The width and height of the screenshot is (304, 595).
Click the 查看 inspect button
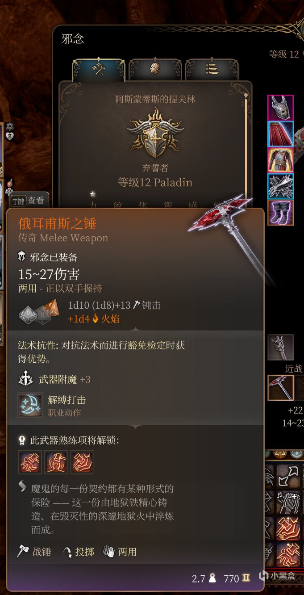tap(29, 201)
